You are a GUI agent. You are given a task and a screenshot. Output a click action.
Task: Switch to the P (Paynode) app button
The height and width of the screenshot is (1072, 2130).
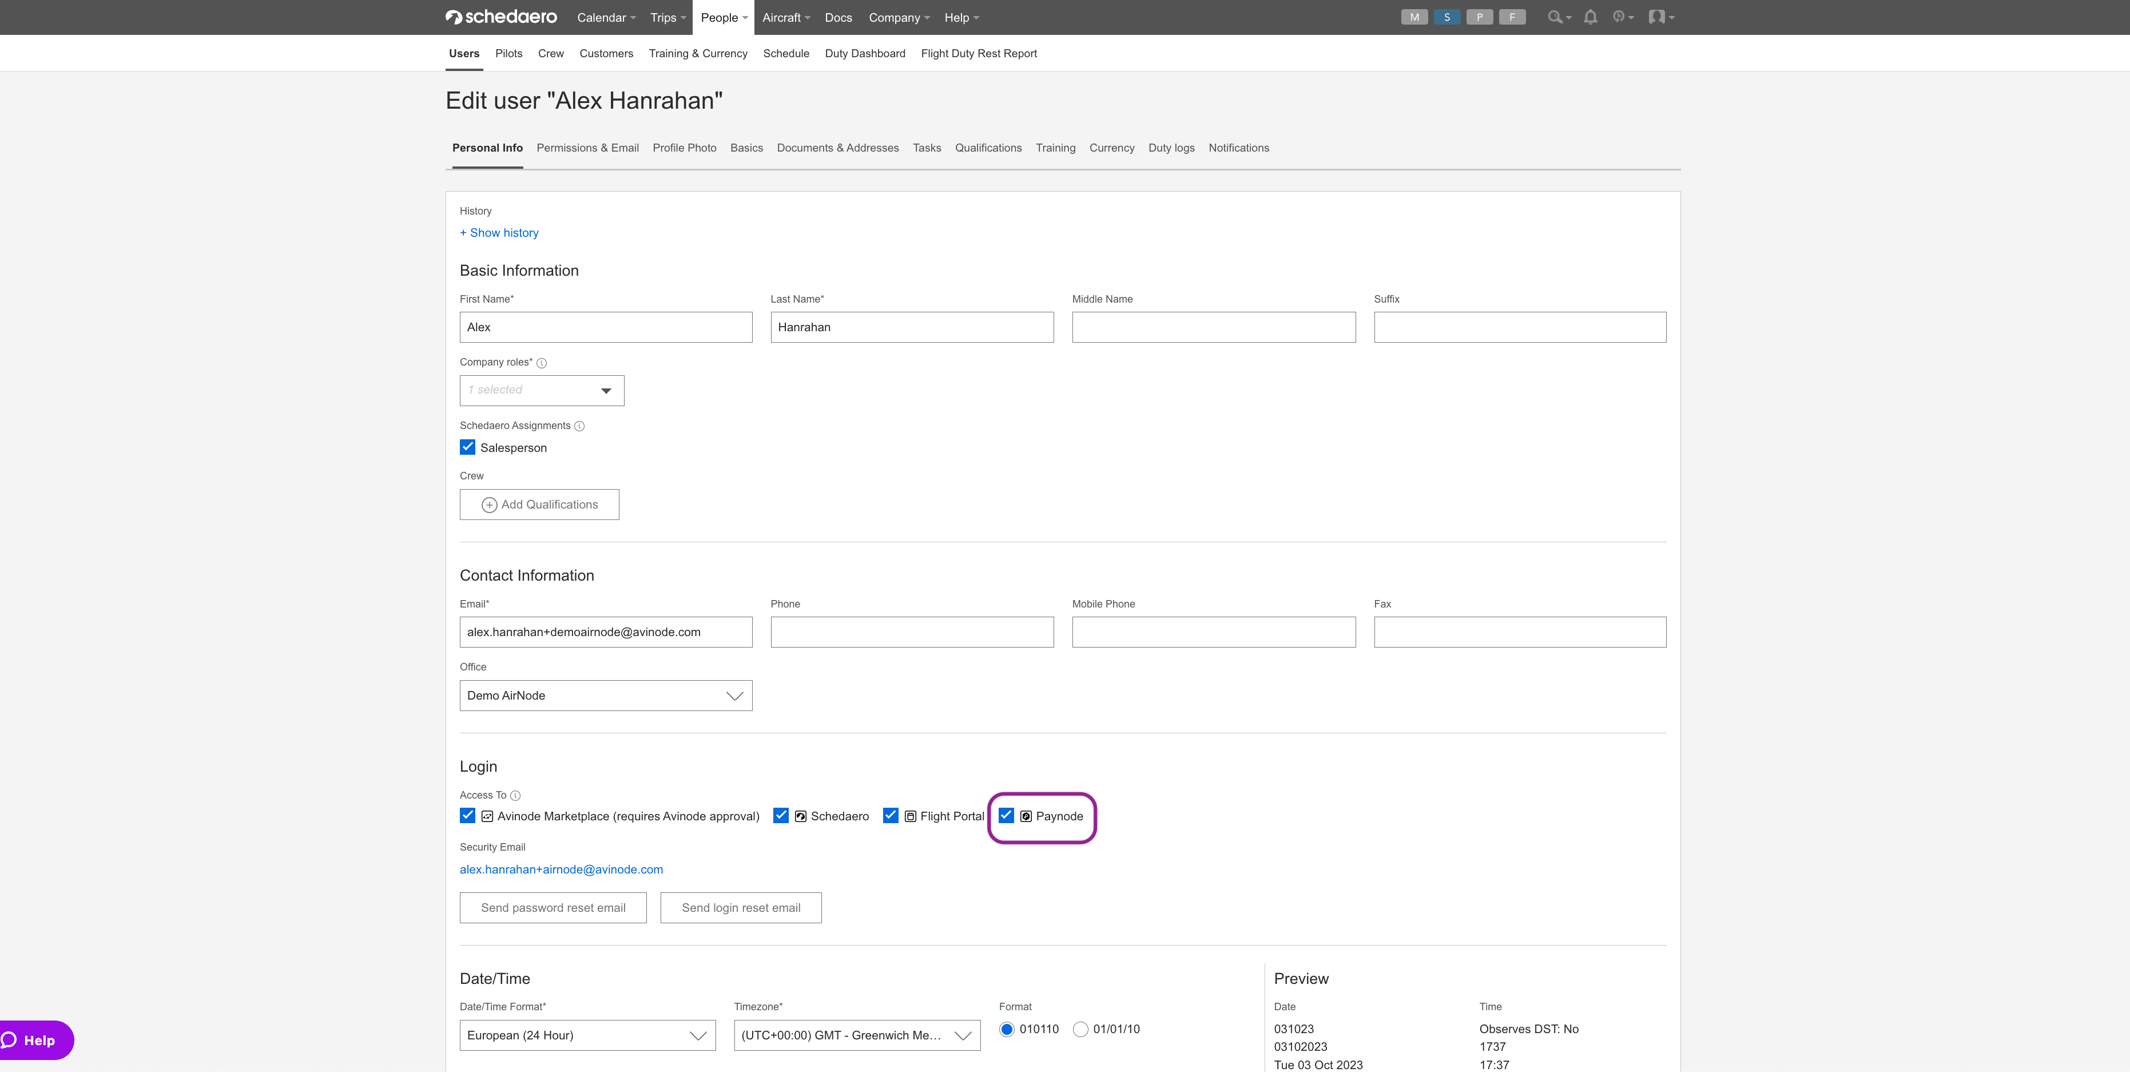[x=1479, y=17]
